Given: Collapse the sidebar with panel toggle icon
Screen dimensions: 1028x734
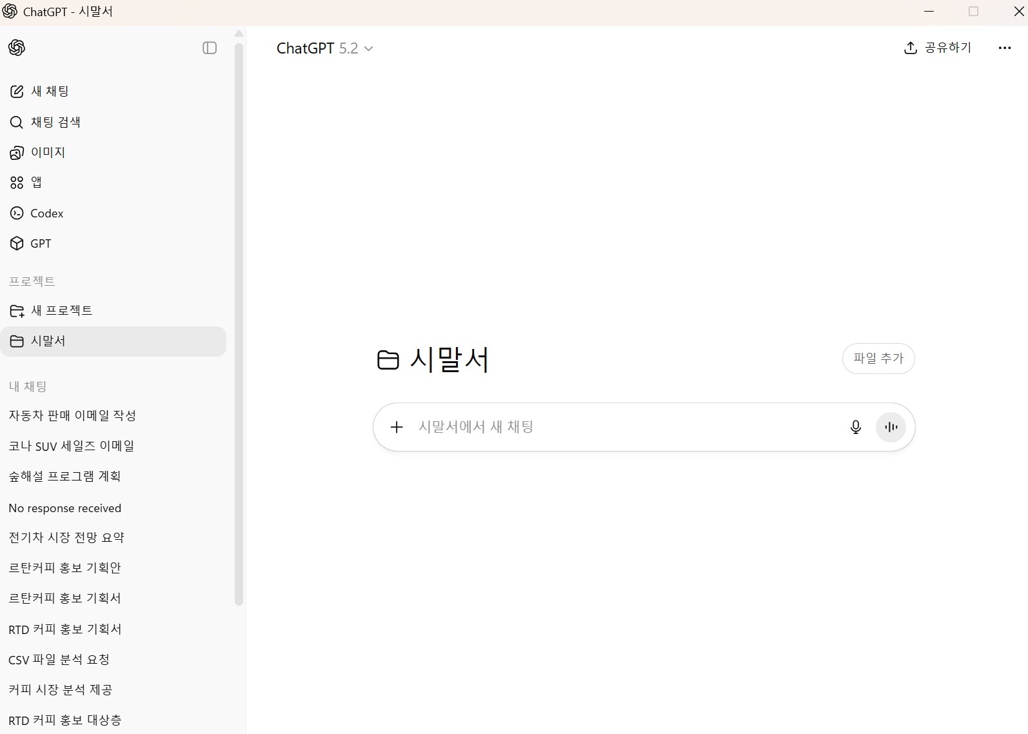Looking at the screenshot, I should click(x=210, y=48).
